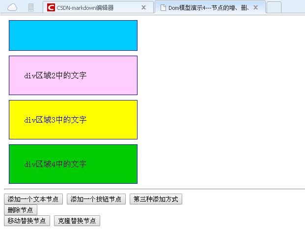Click the CSDN red logo favicon
This screenshot has height=234, width=305.
click(x=51, y=7)
